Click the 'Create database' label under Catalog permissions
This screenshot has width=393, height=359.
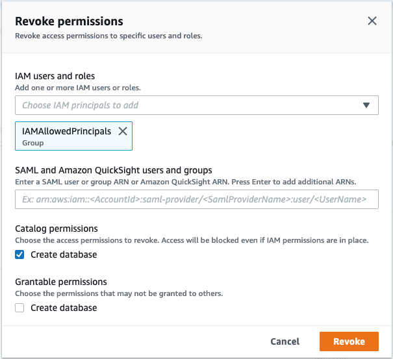pyautogui.click(x=64, y=255)
